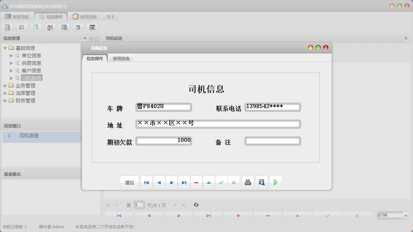Open the report list toolbar icon

(22, 27)
